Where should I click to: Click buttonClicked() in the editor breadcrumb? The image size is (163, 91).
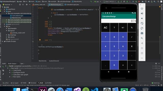[x=54, y=61]
